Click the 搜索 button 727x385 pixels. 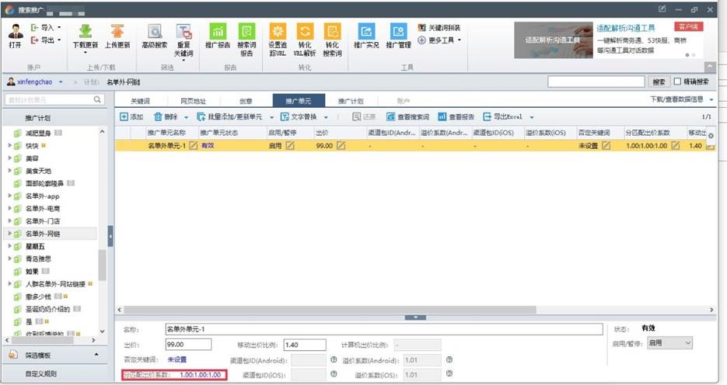659,82
